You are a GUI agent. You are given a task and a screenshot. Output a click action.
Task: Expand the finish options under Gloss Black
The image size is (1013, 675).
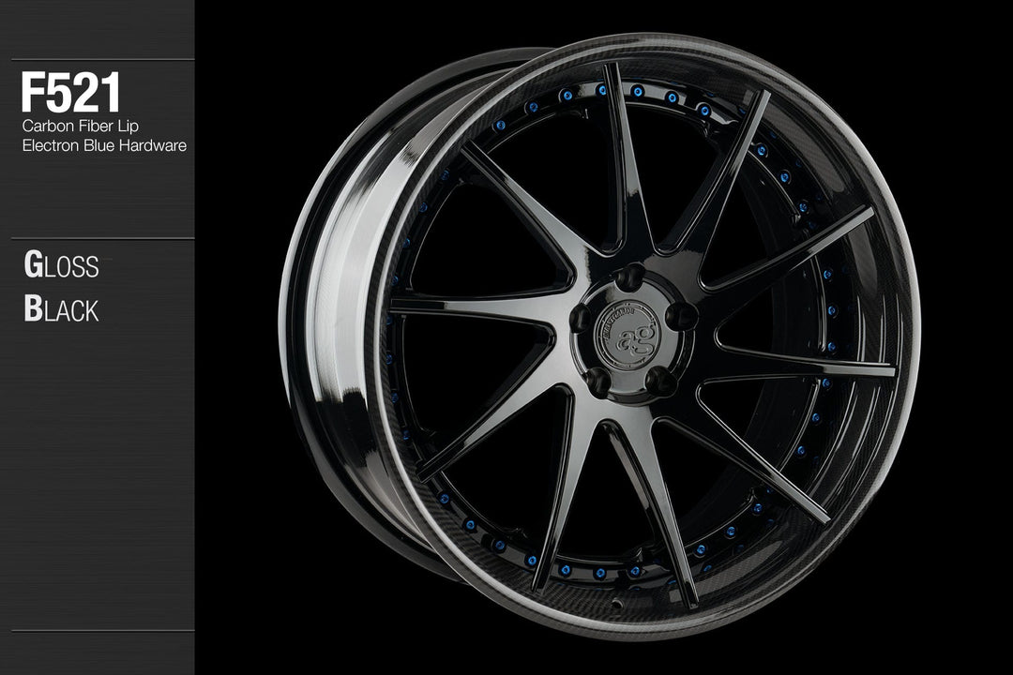click(61, 286)
